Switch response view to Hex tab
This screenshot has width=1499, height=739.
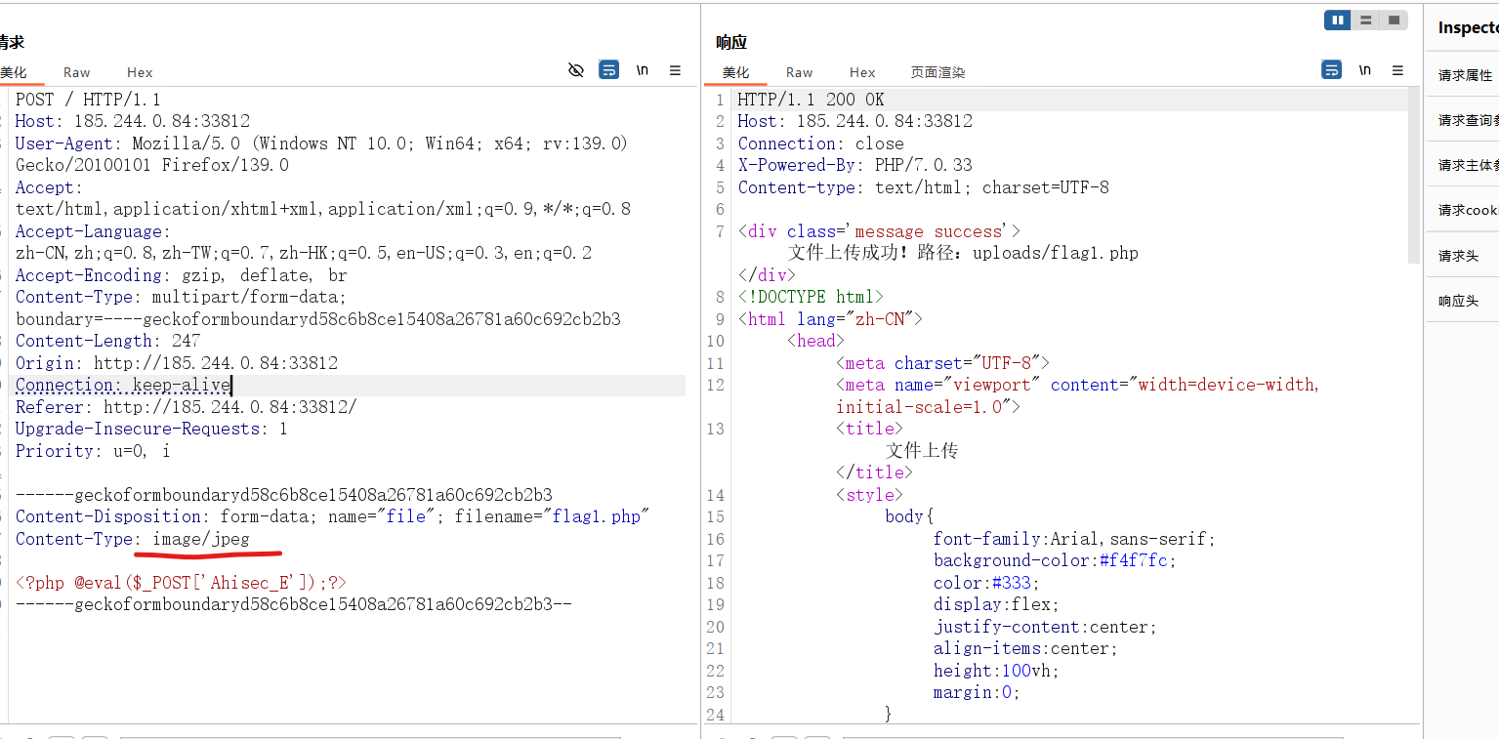click(x=862, y=72)
